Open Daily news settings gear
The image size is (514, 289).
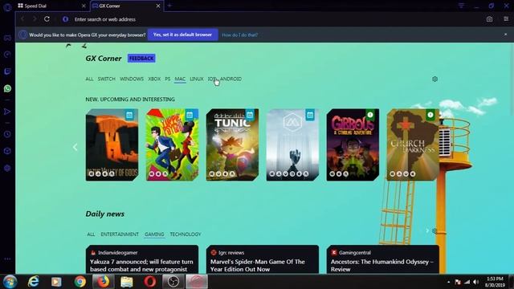(434, 231)
